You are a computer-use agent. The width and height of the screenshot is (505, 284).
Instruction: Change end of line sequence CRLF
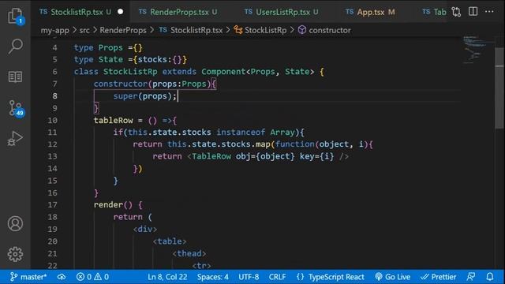coord(277,277)
